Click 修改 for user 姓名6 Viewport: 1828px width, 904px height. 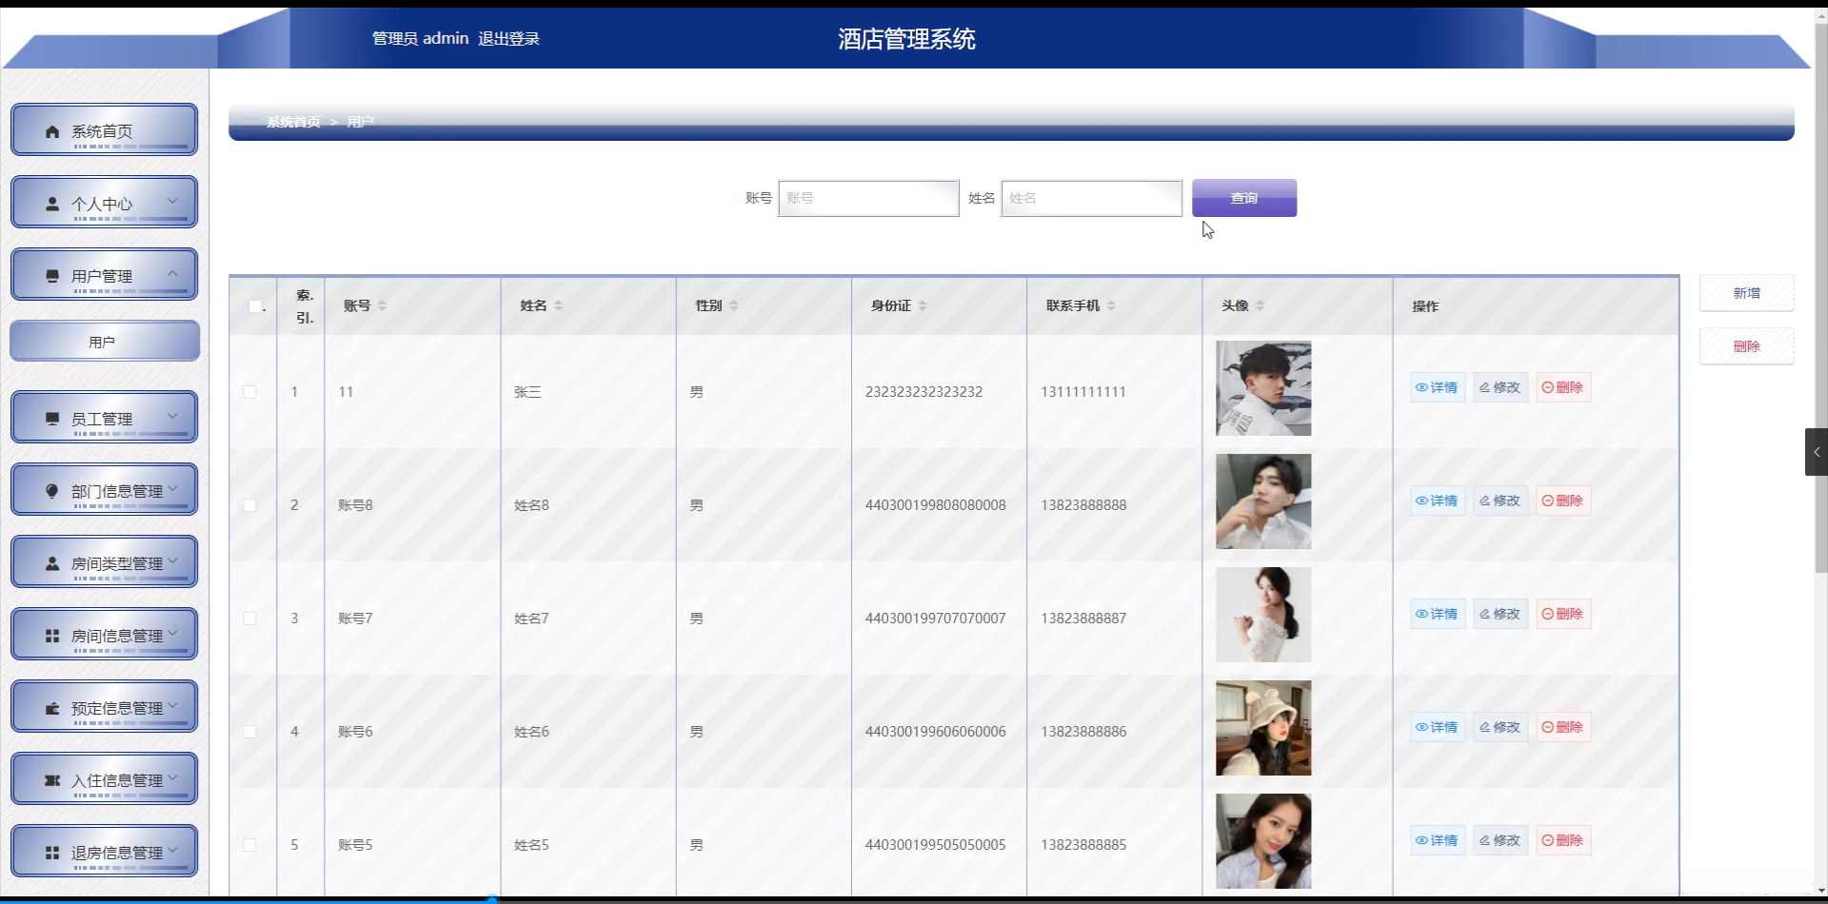[1500, 727]
